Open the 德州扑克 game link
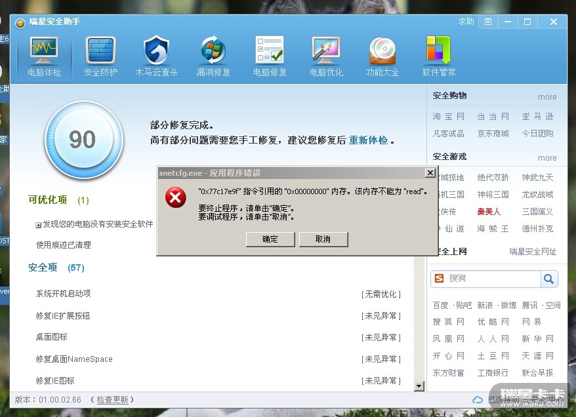 (x=537, y=229)
